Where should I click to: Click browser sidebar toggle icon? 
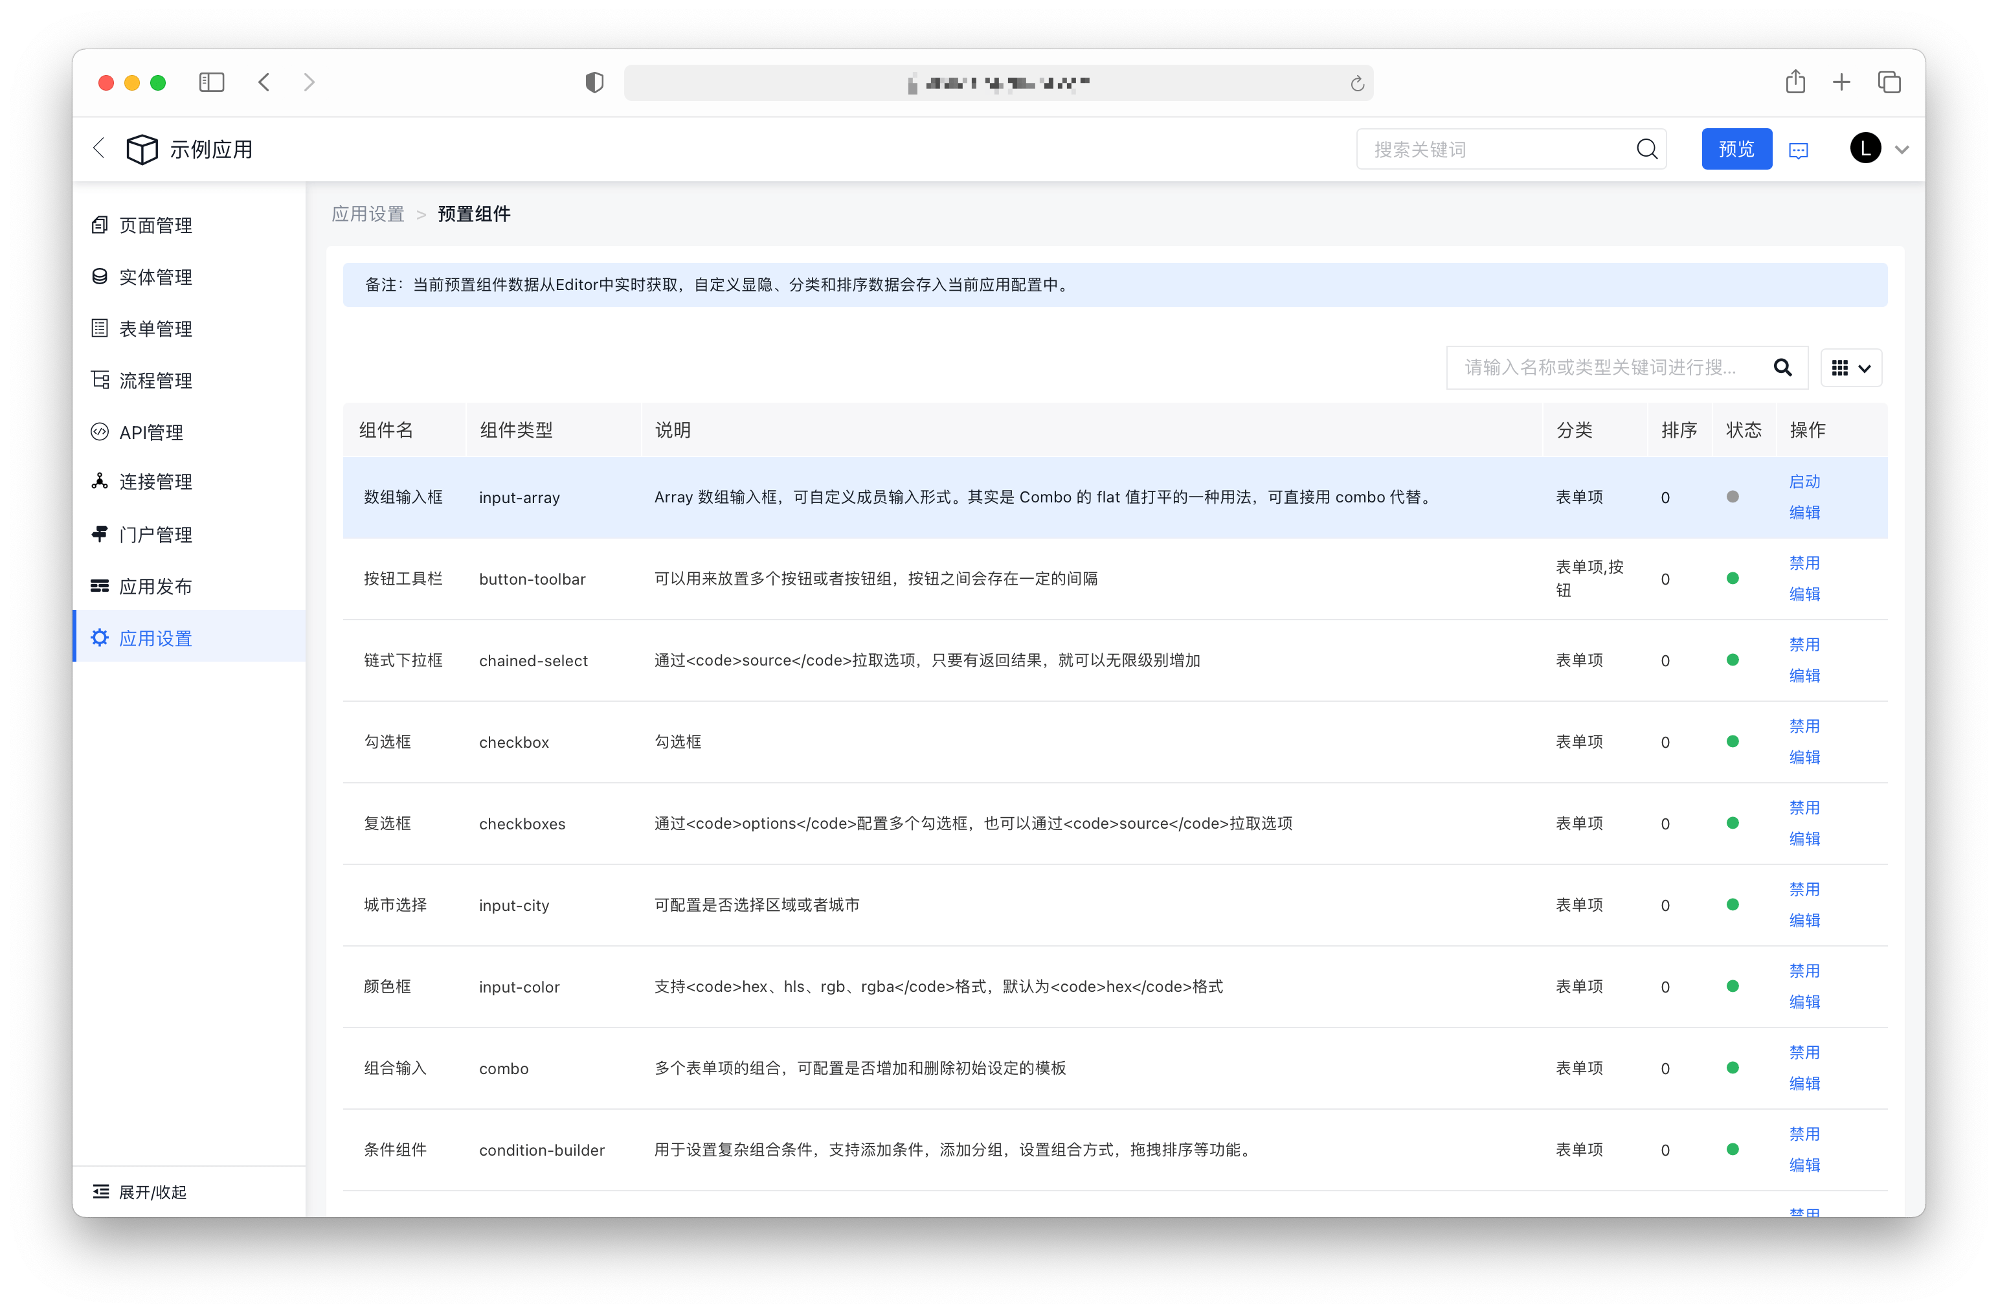pos(212,82)
